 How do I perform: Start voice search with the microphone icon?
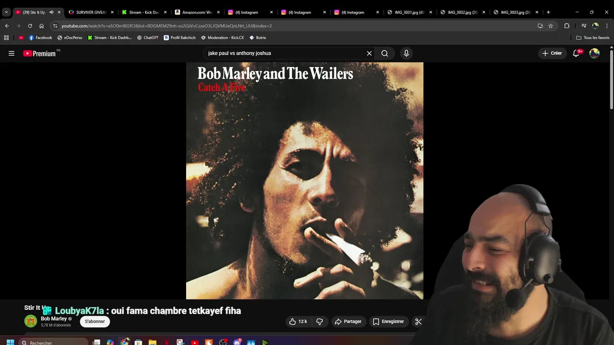coord(406,53)
